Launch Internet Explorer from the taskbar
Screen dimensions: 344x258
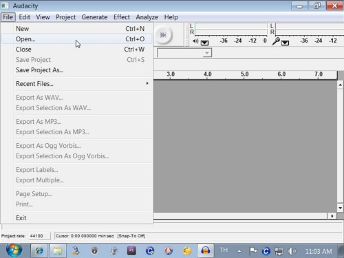[39, 251]
